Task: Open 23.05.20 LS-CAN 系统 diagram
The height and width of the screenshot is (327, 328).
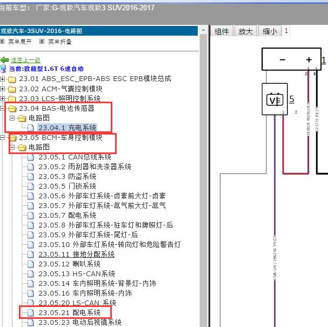Action: pos(77,303)
